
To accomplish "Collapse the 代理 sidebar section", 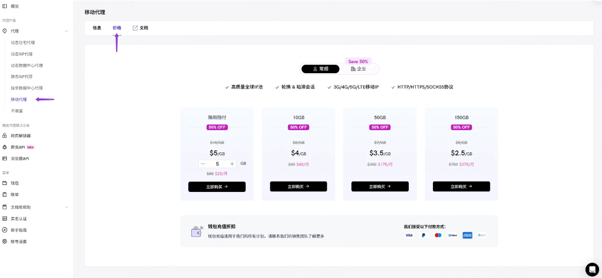I will click(66, 31).
